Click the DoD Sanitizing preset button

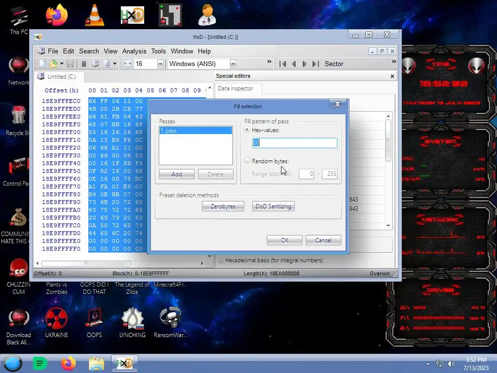[x=273, y=206]
